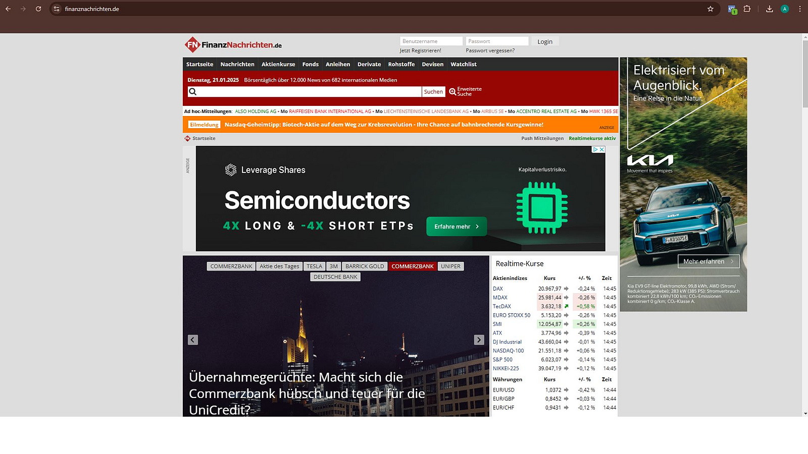Focus the news search input field
This screenshot has height=454, width=808.
click(305, 91)
